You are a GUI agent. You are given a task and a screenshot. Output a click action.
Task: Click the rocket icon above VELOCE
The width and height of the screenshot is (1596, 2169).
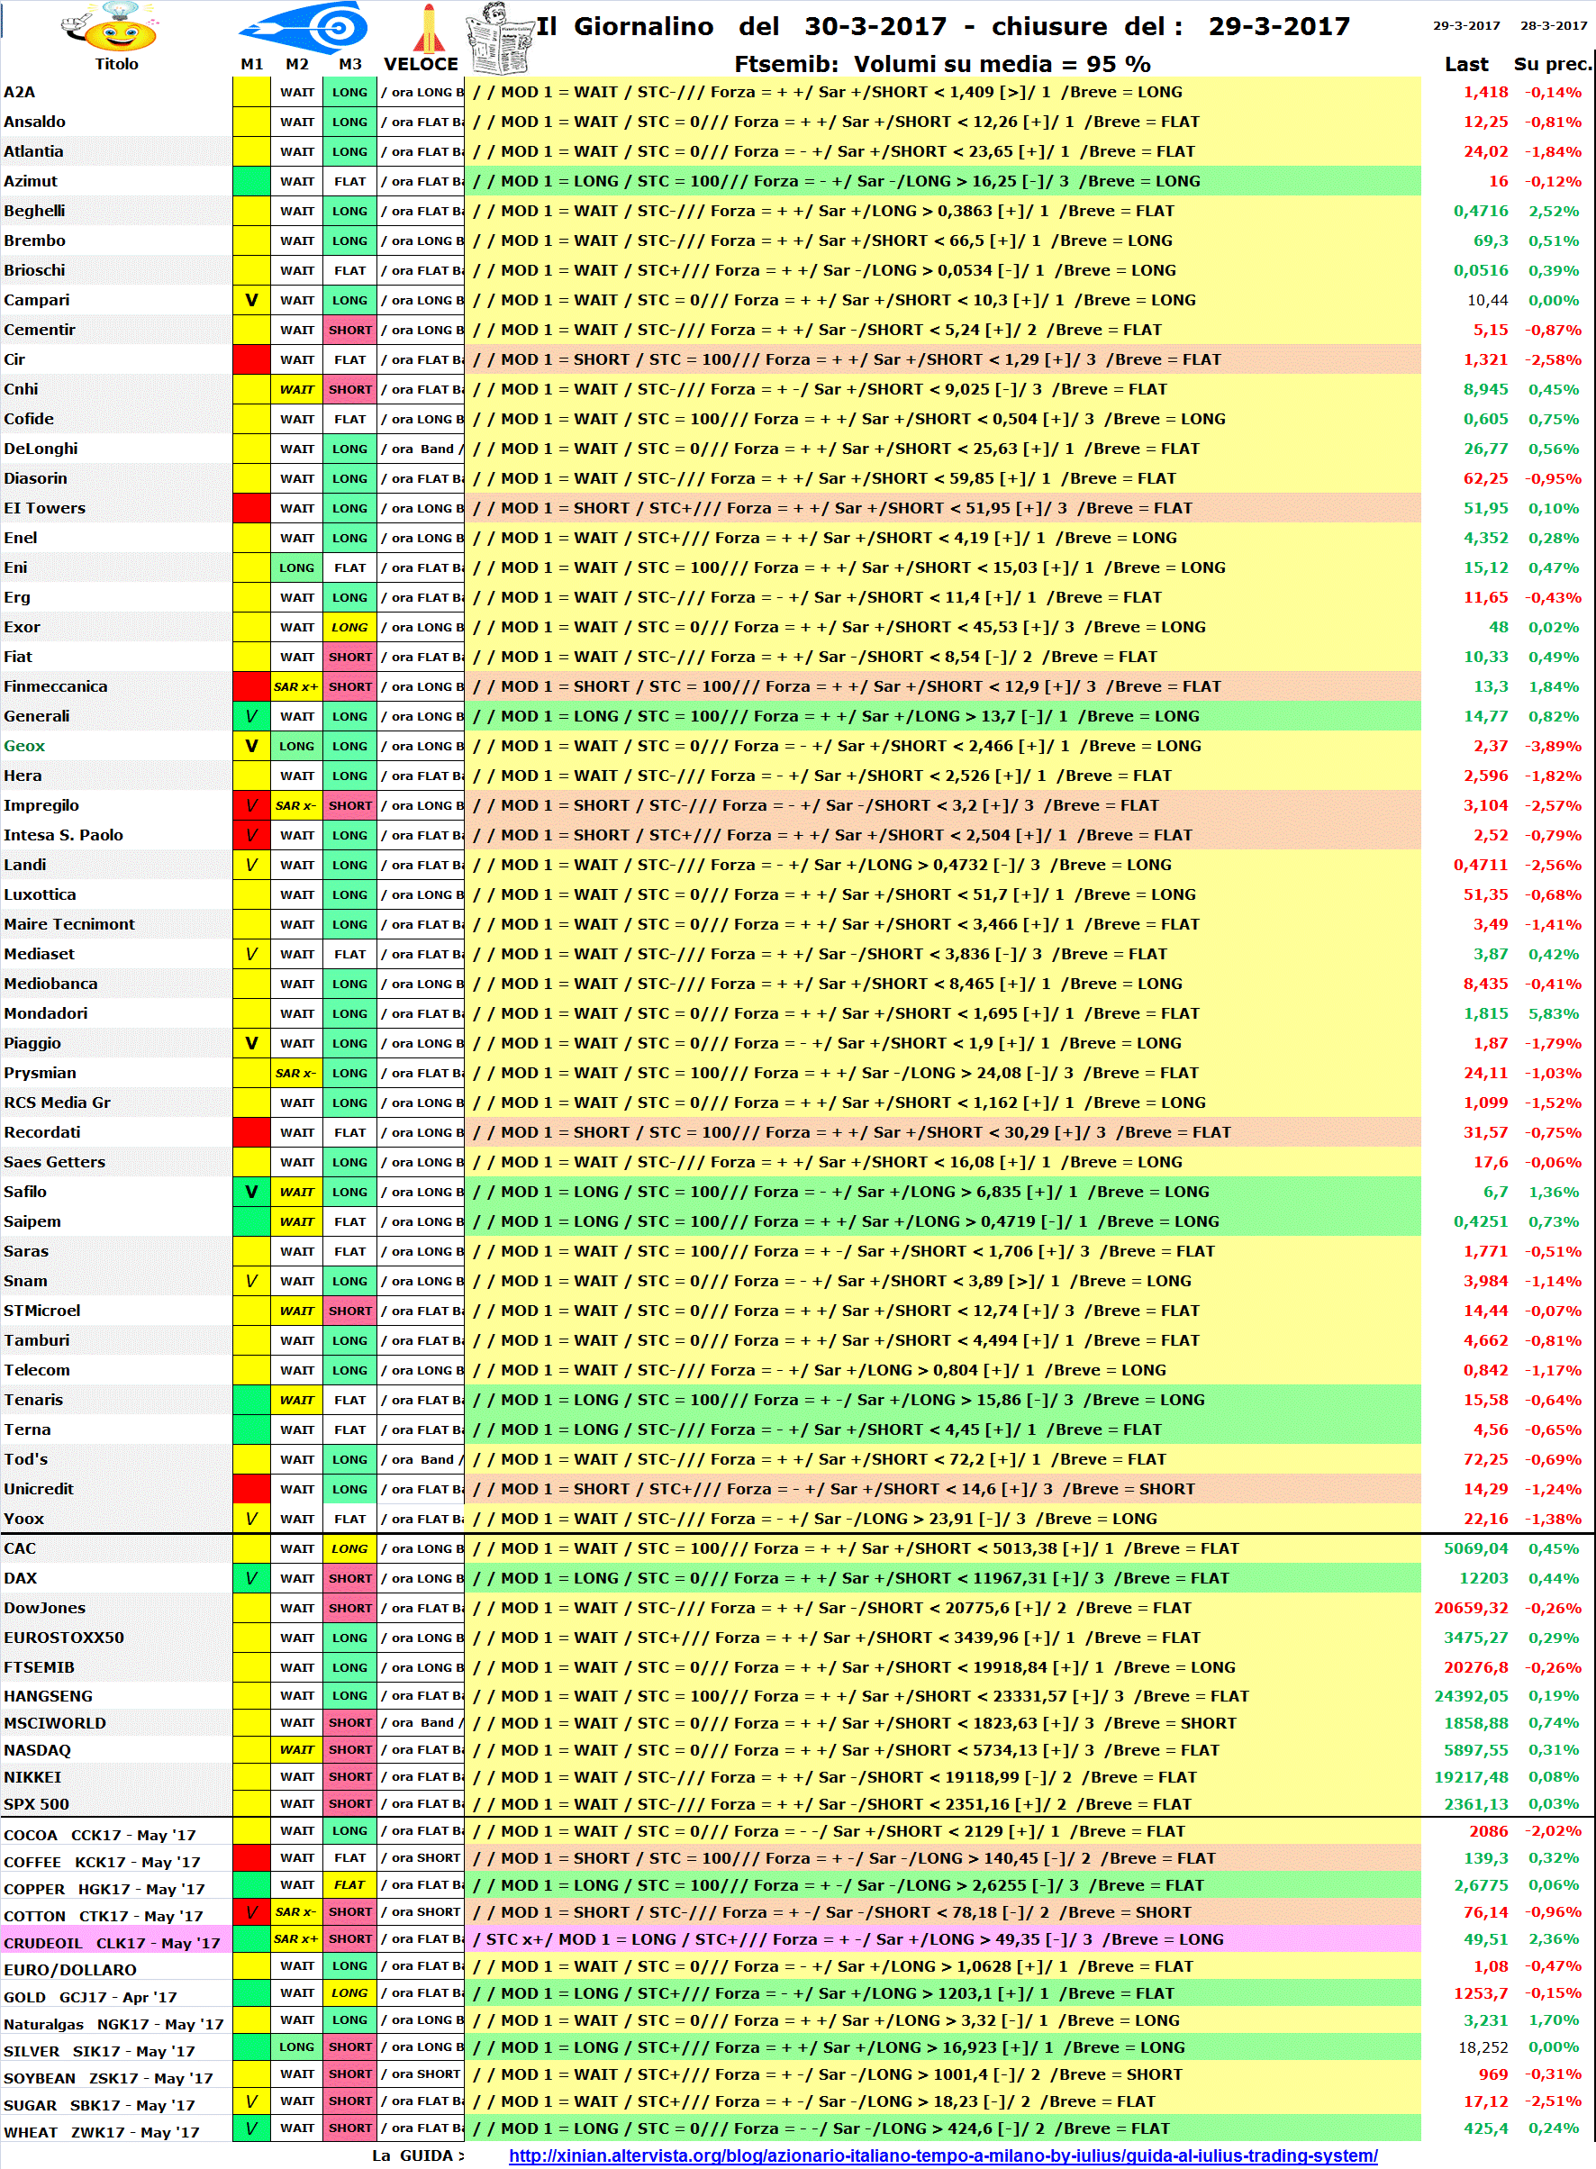tap(428, 27)
